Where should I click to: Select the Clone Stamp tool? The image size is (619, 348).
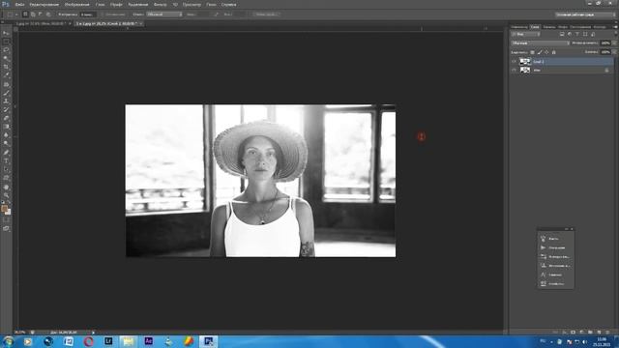pos(6,101)
